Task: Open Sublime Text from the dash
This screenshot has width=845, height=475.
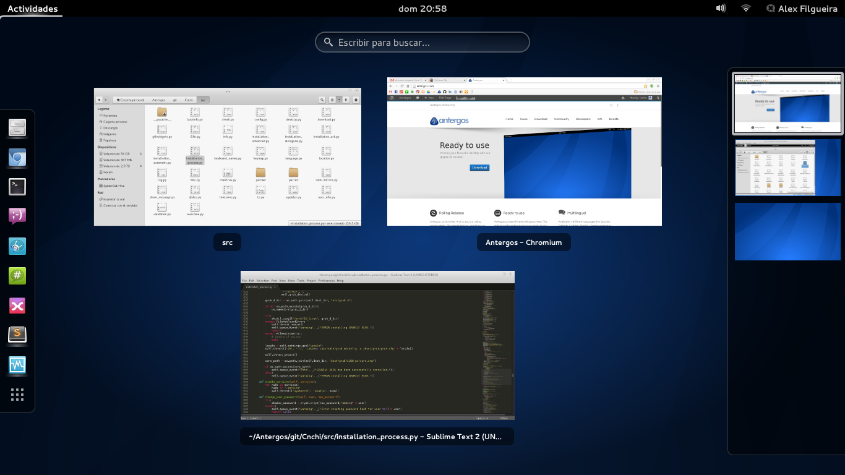Action: (x=17, y=335)
